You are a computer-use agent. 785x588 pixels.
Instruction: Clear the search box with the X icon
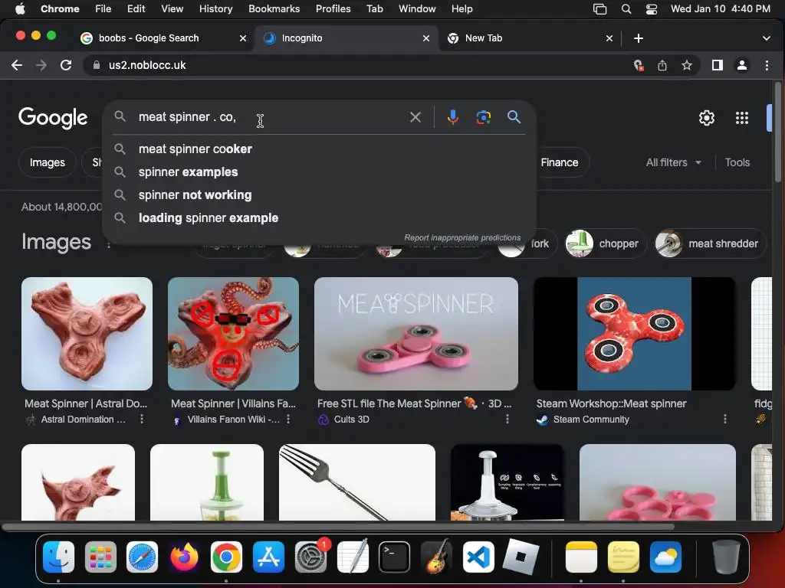click(415, 117)
